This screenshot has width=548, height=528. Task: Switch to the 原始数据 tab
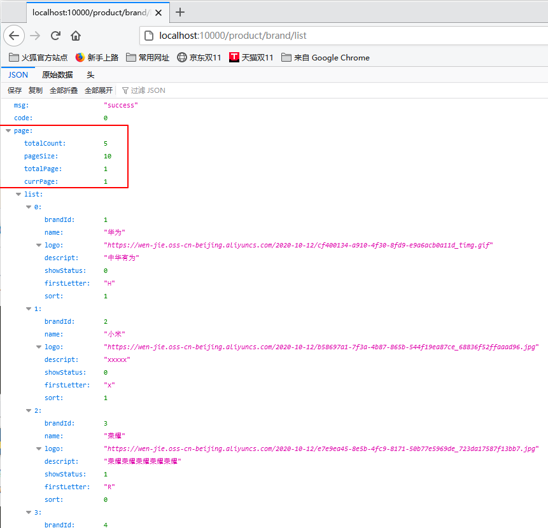point(57,74)
